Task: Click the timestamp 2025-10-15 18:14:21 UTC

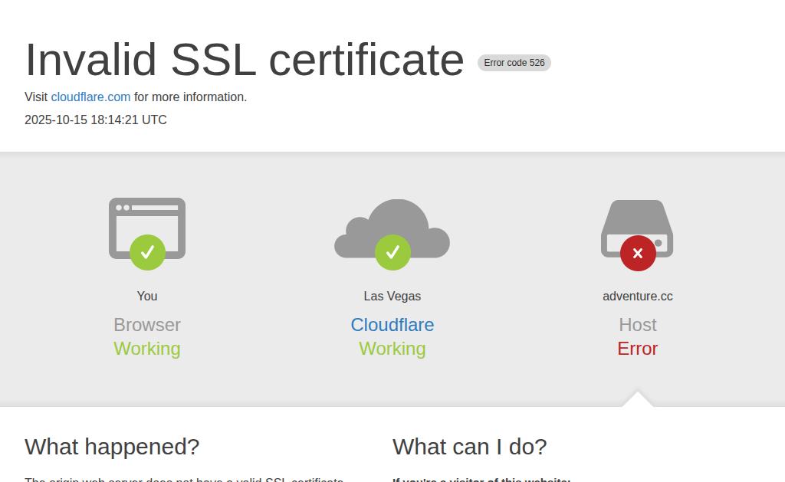Action: 96,120
